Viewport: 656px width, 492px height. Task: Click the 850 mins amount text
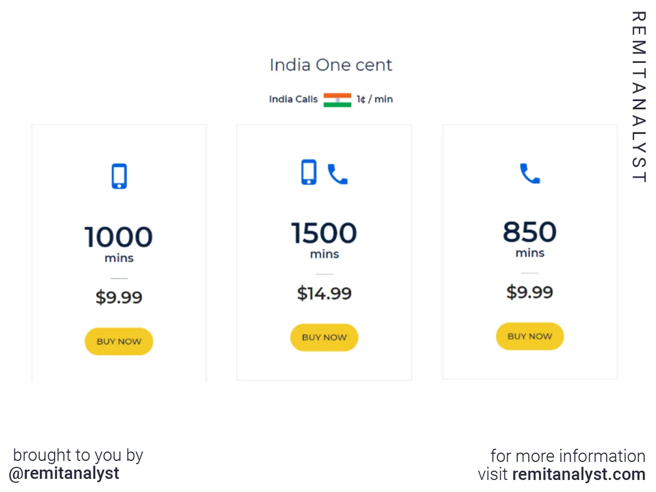(x=530, y=238)
